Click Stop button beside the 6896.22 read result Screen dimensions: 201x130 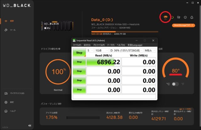tap(79, 62)
